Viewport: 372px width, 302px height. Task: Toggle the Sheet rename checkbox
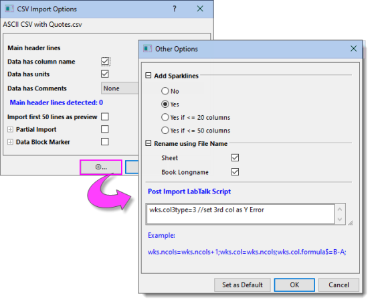coord(235,157)
